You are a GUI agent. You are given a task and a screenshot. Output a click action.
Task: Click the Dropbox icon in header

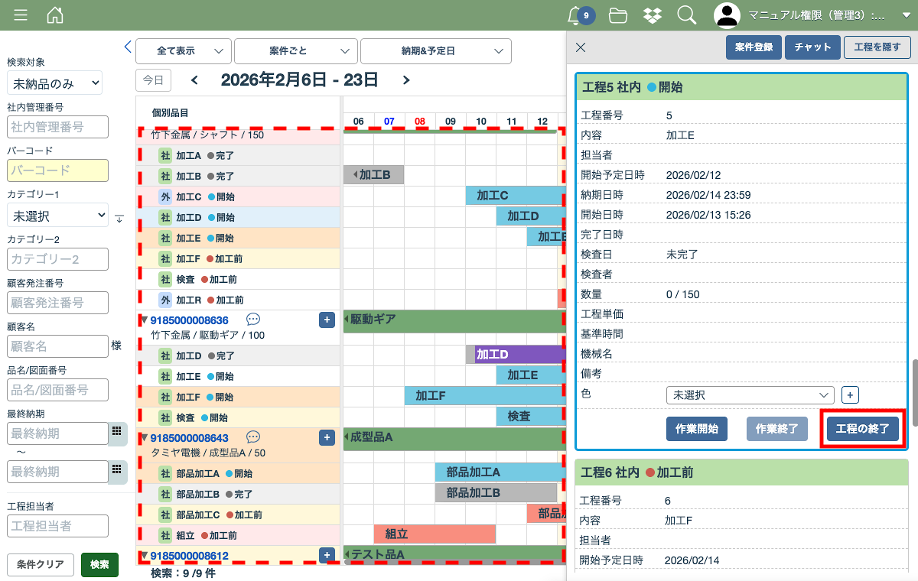653,15
